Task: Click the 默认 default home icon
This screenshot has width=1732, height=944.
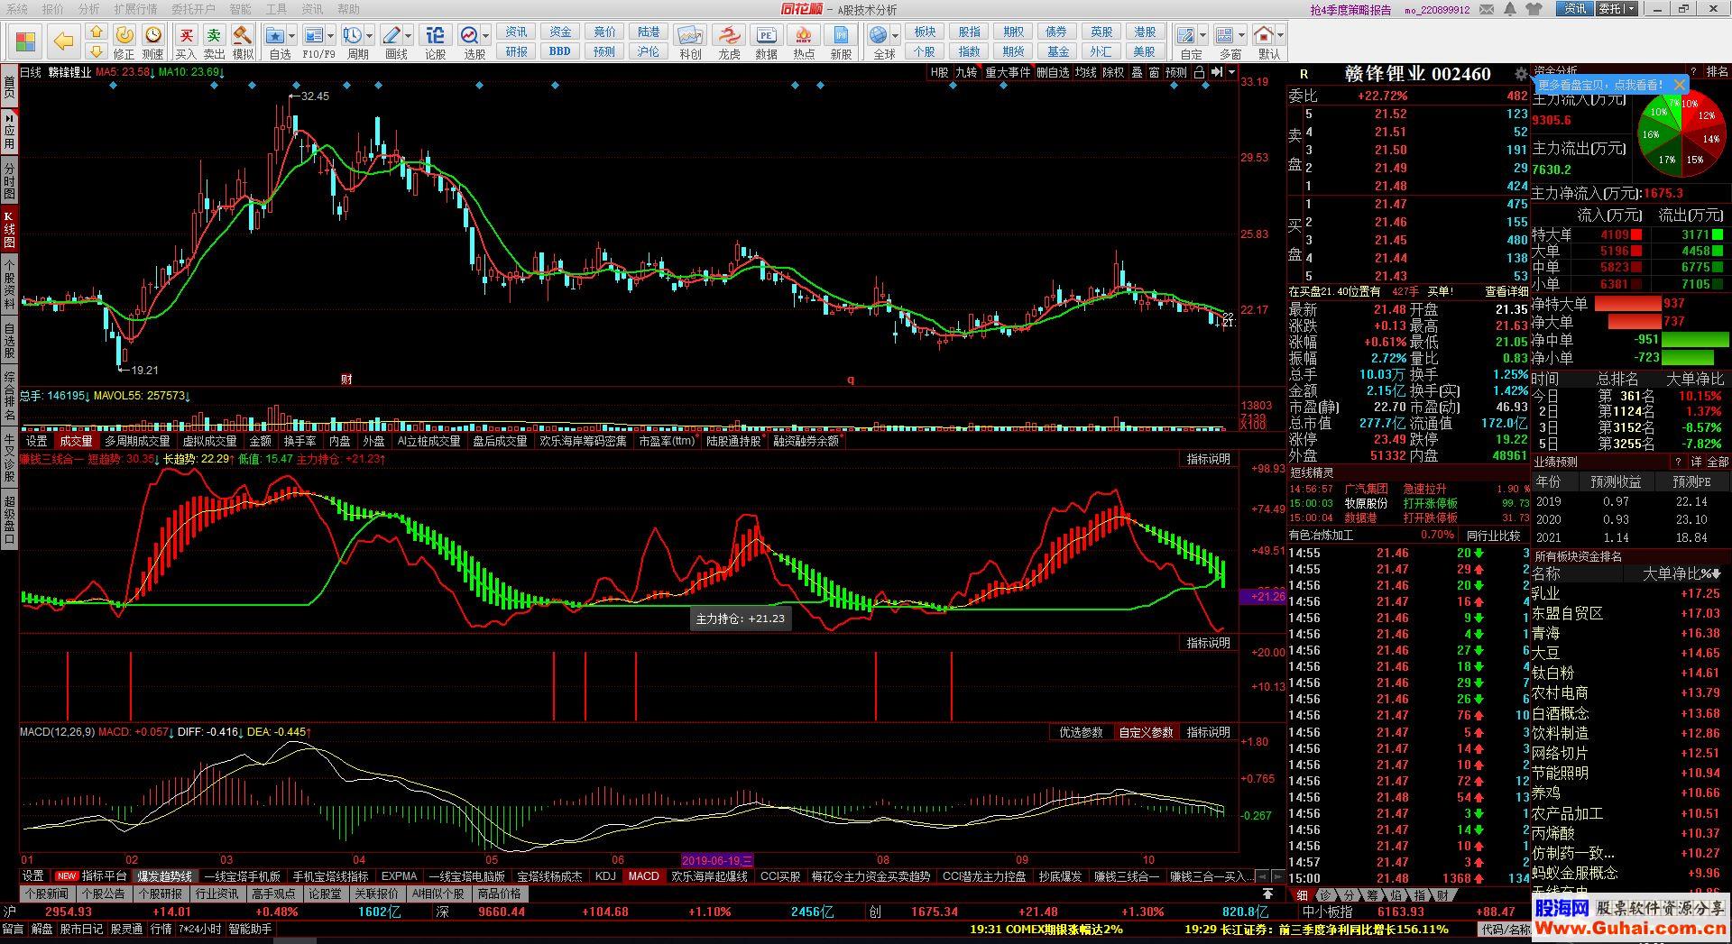Action: 1264,35
